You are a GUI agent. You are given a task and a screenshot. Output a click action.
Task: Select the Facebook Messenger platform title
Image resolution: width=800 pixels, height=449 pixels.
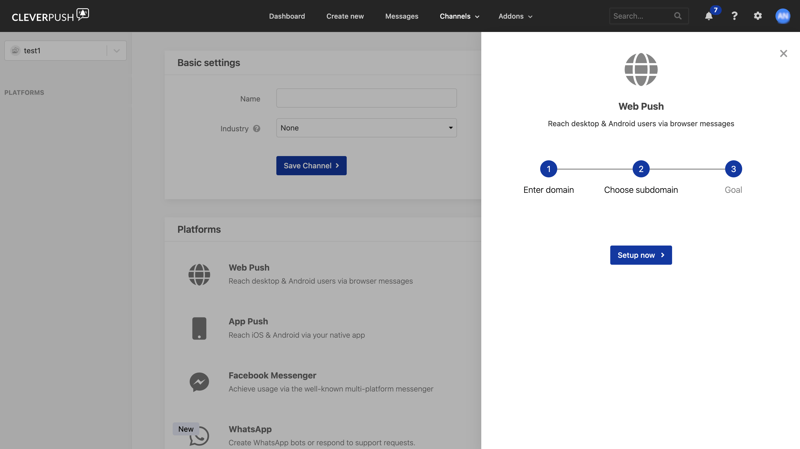[x=272, y=375]
